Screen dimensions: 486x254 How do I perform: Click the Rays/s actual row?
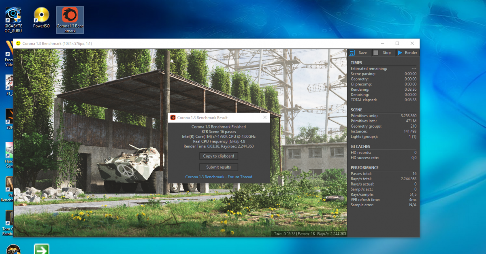(383, 184)
